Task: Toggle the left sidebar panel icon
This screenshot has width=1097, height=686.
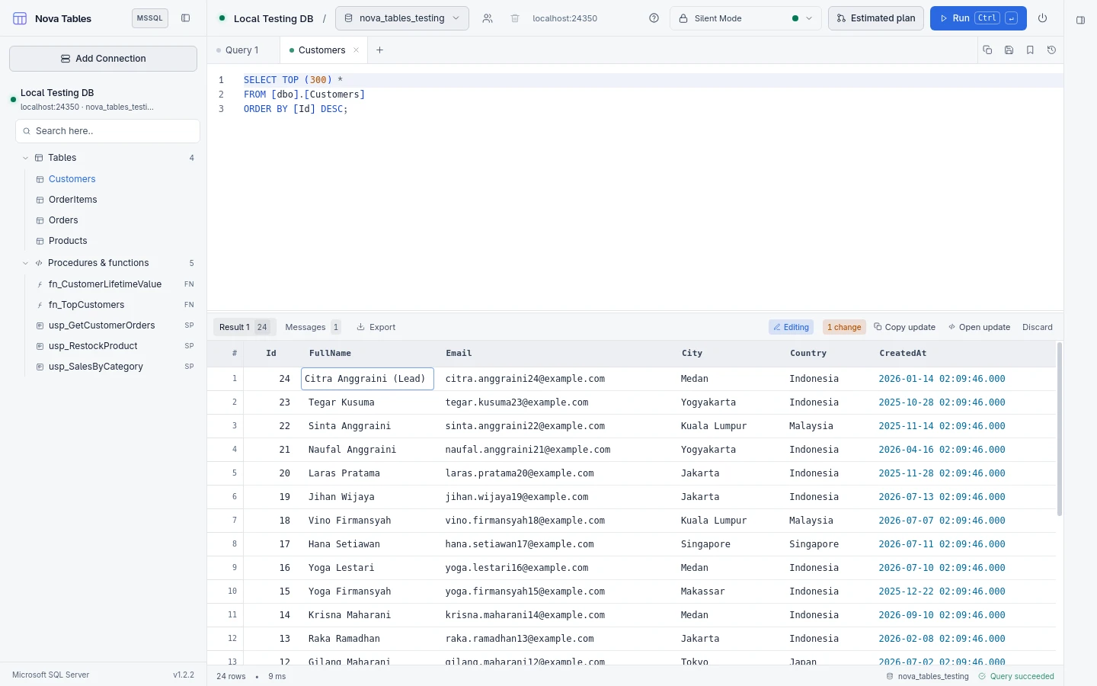Action: pyautogui.click(x=185, y=18)
